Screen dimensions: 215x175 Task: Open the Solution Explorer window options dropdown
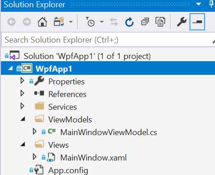pos(199,4)
